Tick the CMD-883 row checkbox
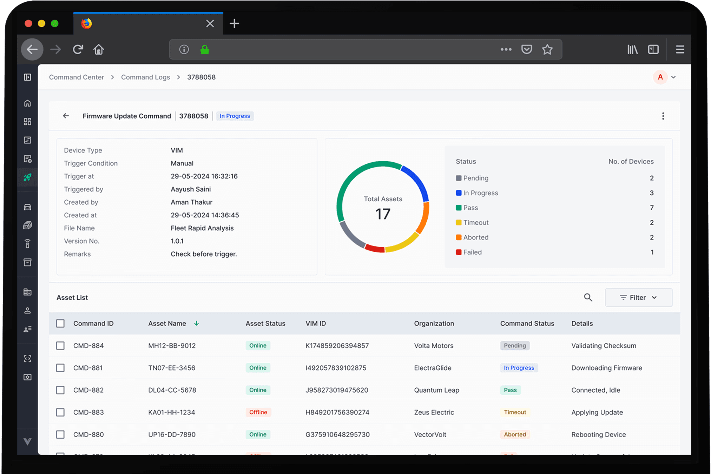 (x=60, y=412)
